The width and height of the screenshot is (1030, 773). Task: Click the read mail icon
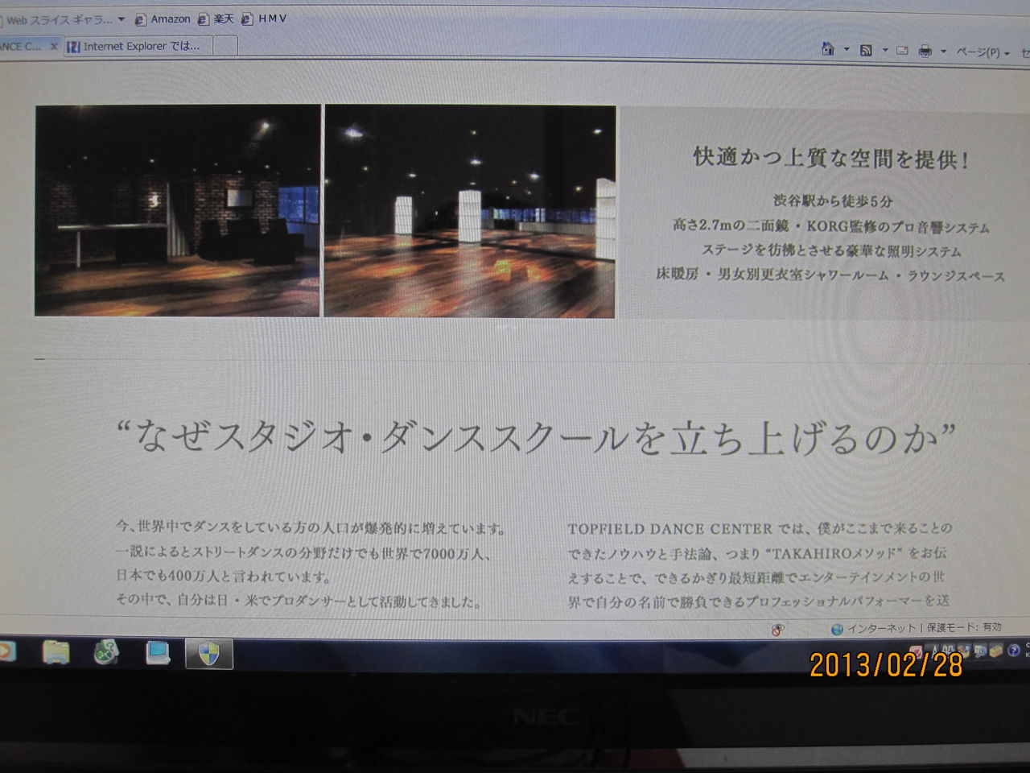903,51
